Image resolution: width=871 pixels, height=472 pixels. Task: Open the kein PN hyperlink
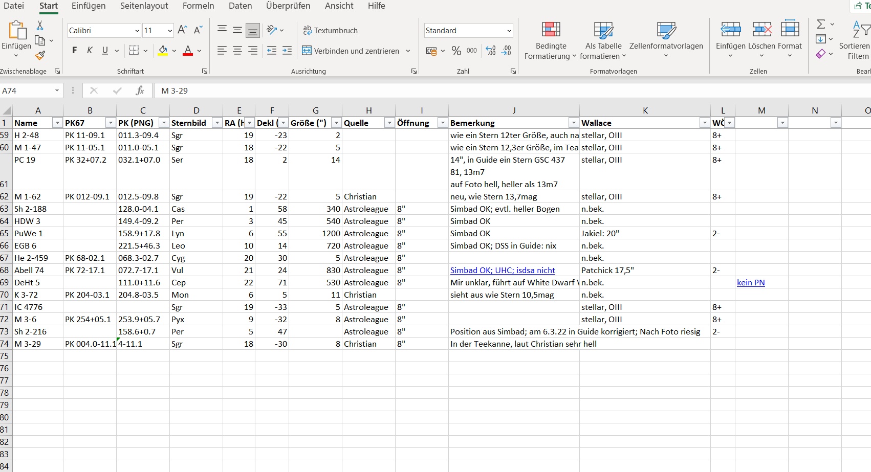pos(751,282)
